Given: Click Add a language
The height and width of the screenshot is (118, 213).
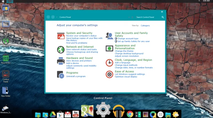Looking at the screenshot, I should click(x=123, y=63).
